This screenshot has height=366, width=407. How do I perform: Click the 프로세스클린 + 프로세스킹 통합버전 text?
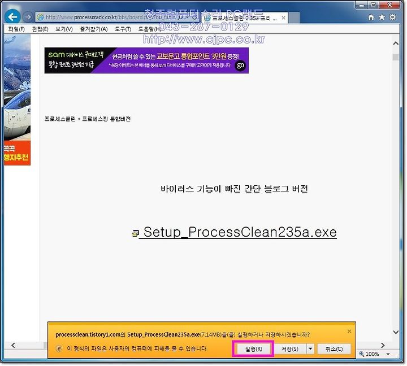coord(88,119)
